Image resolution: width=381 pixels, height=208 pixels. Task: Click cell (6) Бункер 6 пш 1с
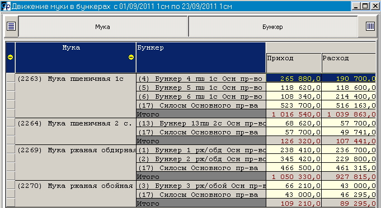pyautogui.click(x=201, y=96)
